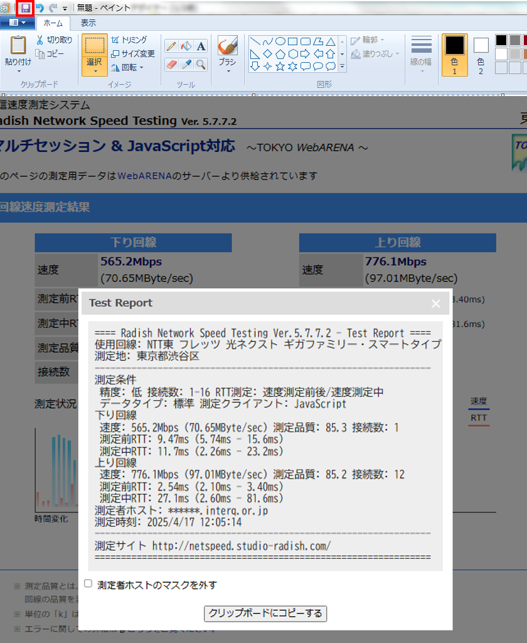Open the Rotate (回転) dropdown
Screen dimensions: 527x643
128,68
